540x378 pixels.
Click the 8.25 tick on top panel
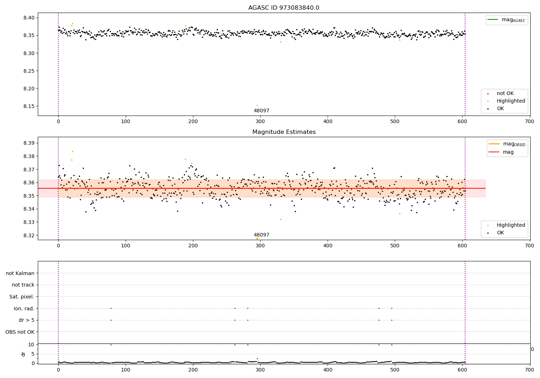coord(29,71)
